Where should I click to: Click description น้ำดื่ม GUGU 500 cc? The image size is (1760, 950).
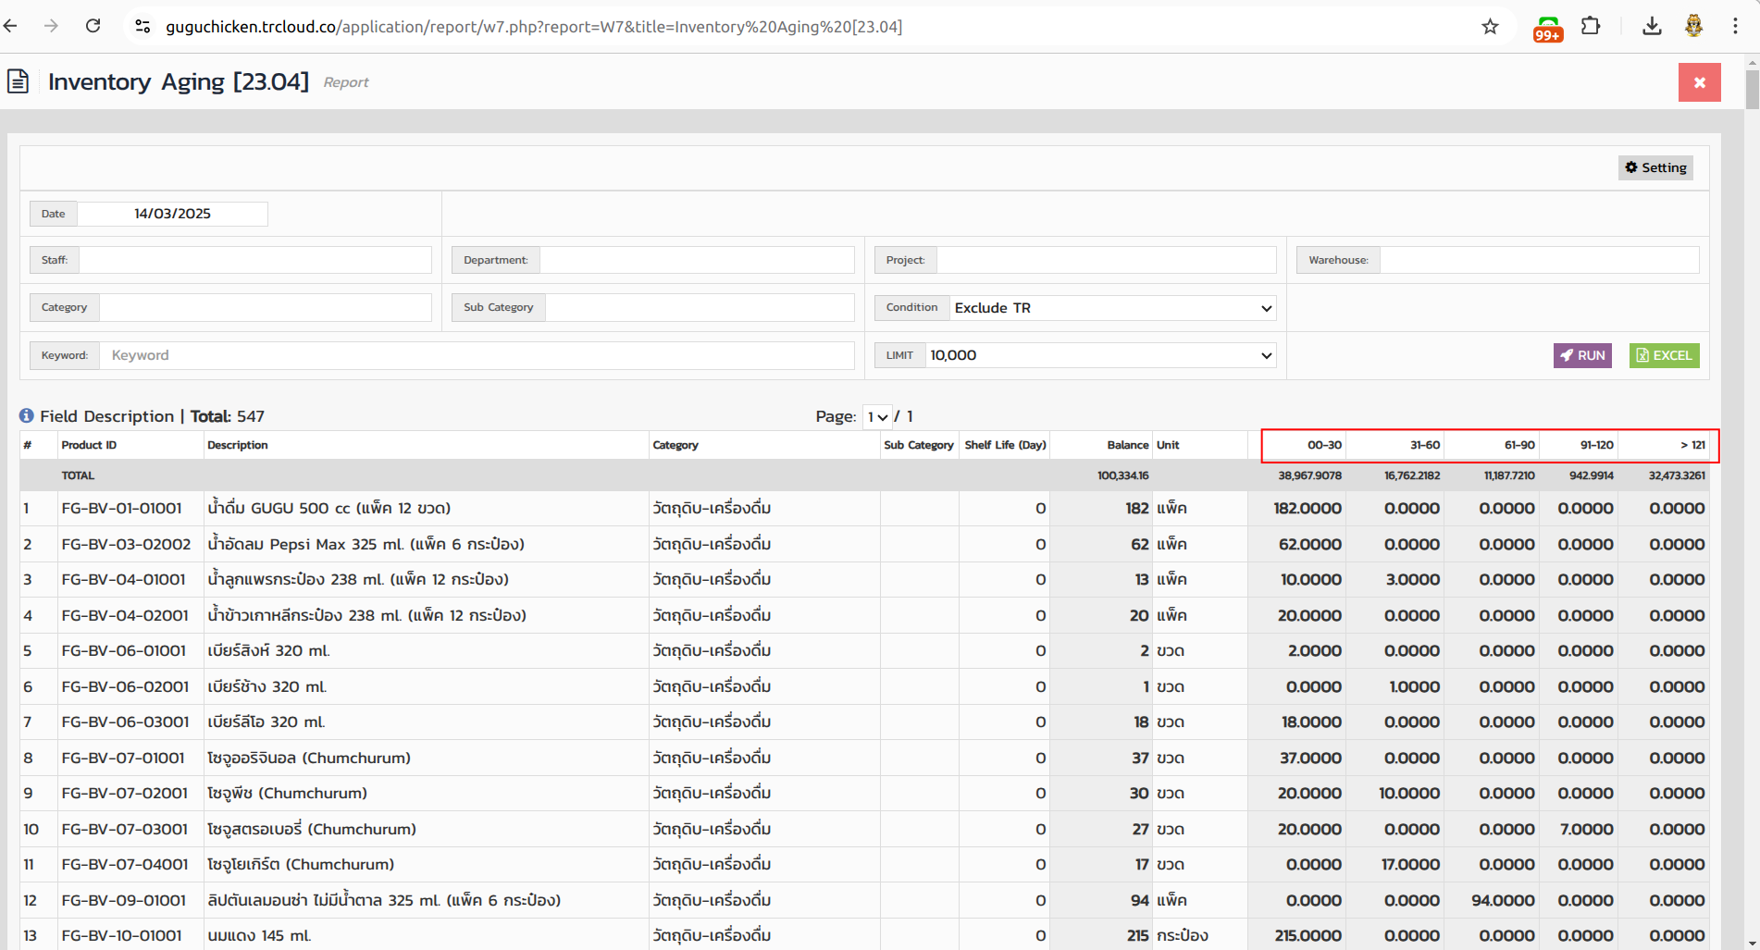coord(329,508)
